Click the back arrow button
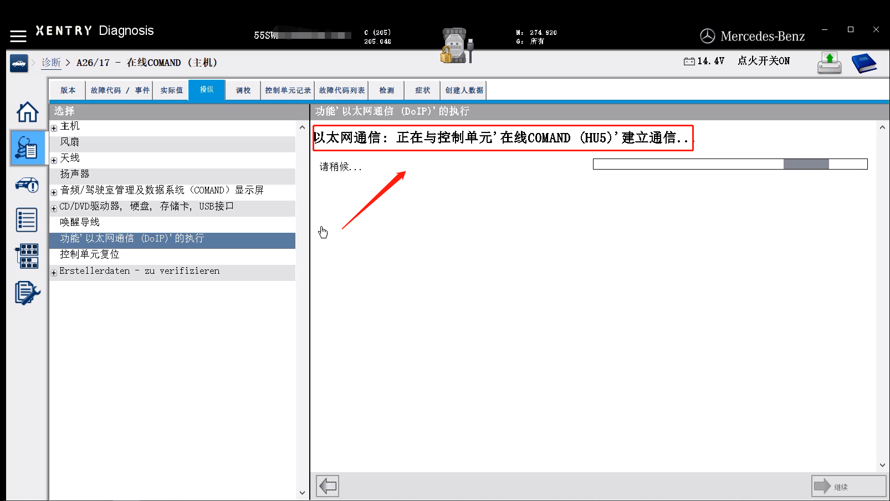Viewport: 890px width, 501px height. (328, 487)
